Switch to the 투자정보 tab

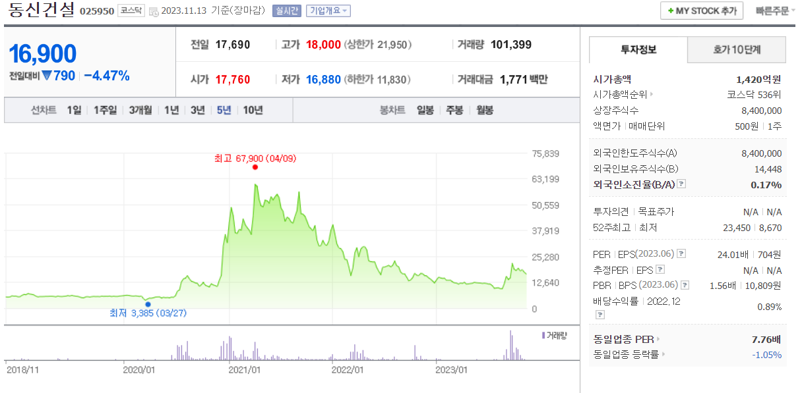pyautogui.click(x=638, y=49)
